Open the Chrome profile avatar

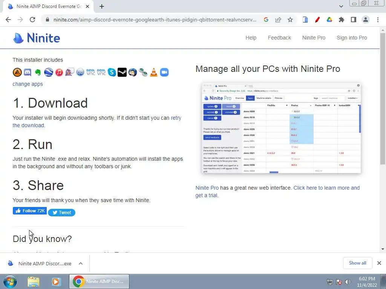click(366, 20)
